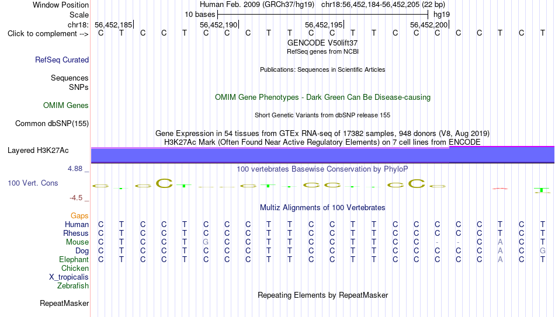Click the tall C conservation logo letter
The image size is (555, 317).
pos(164,183)
